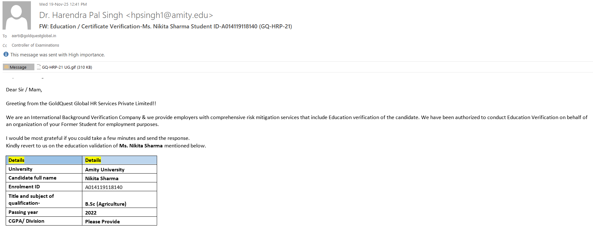This screenshot has width=593, height=229.
Task: Open the GQ-HRP-21 UG.gif attachment
Action: [x=67, y=67]
